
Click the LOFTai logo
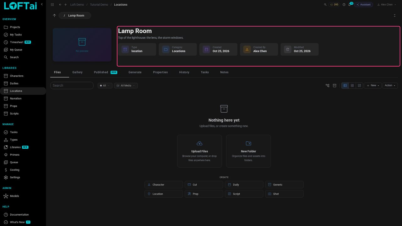pos(20,6)
